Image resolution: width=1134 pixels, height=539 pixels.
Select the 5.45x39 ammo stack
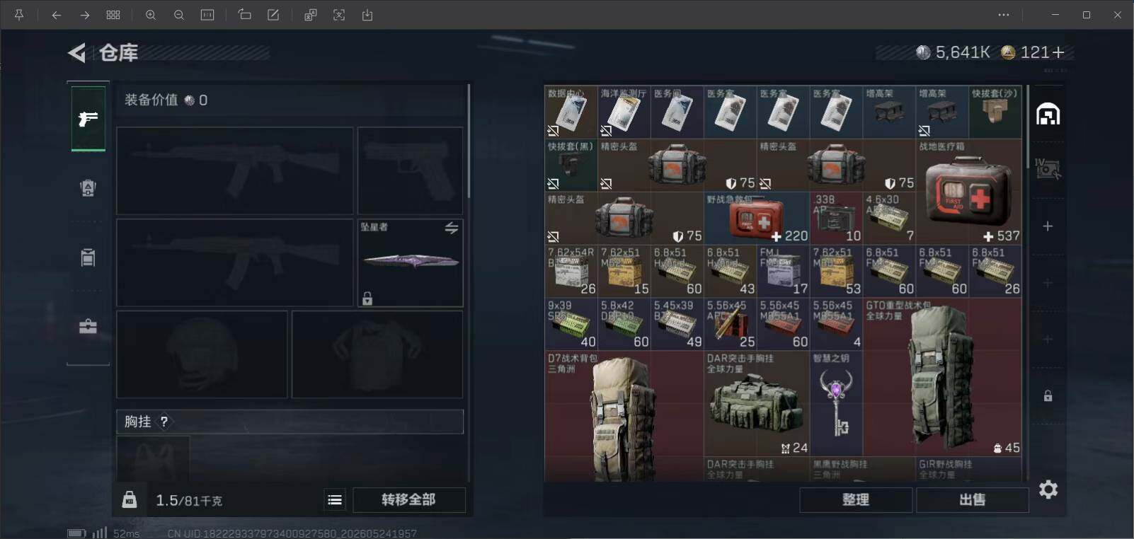click(677, 324)
